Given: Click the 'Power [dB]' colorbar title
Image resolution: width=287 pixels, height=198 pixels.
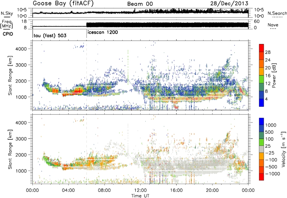Looking at the screenshot, I should tap(274, 75).
